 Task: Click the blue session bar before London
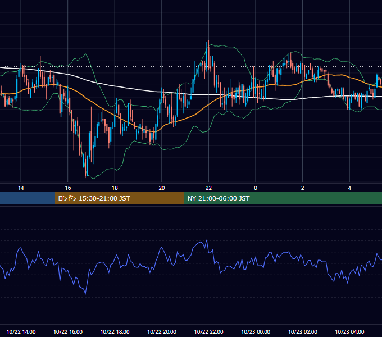coord(28,198)
